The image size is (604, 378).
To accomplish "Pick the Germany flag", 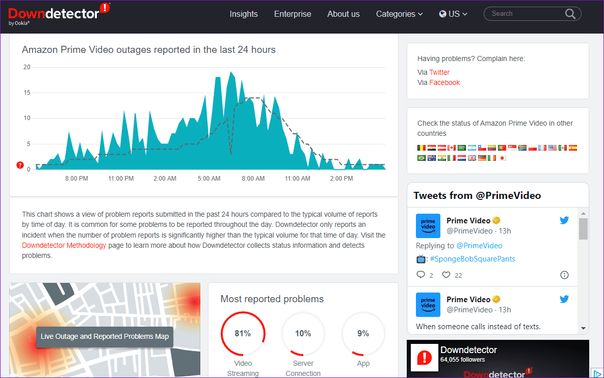I will point(482,158).
